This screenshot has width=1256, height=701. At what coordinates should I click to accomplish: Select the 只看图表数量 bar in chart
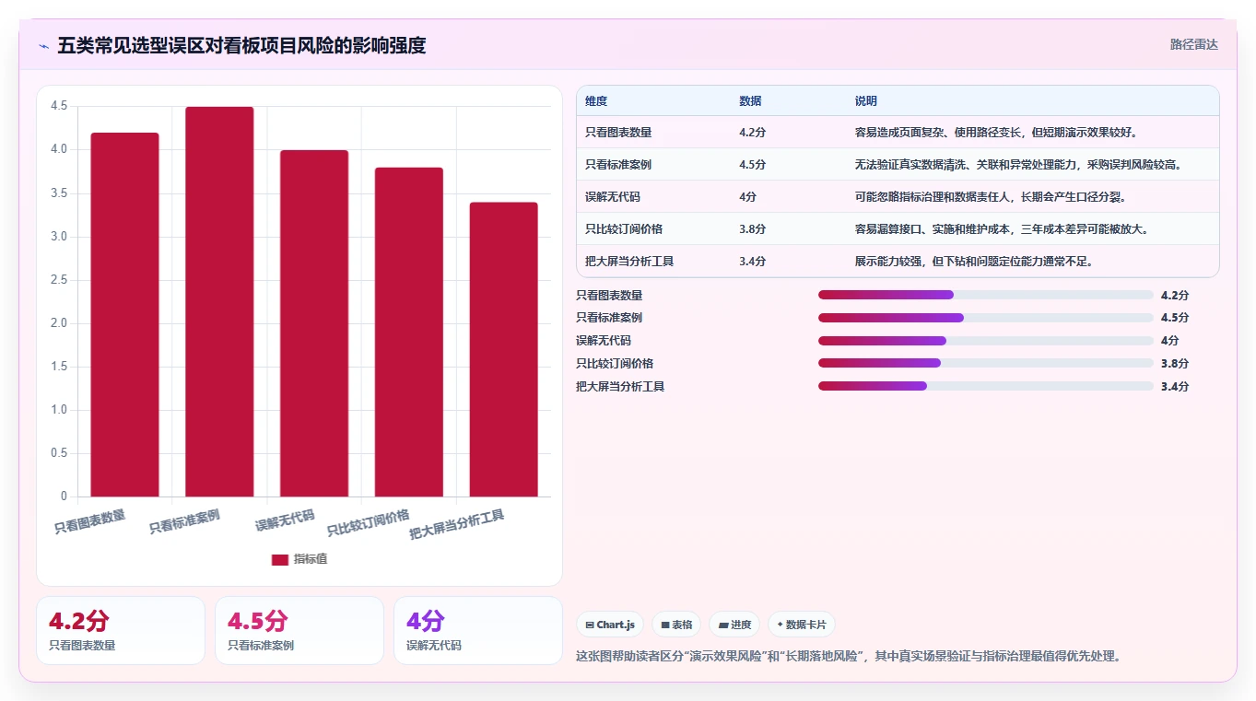tap(124, 314)
